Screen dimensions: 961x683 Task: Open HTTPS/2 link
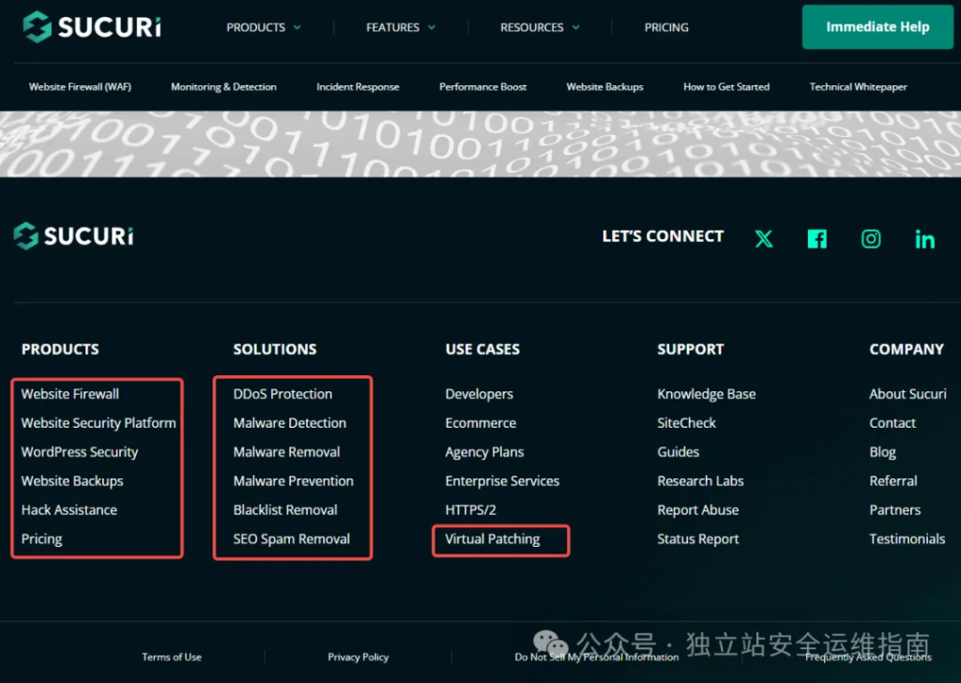point(471,509)
